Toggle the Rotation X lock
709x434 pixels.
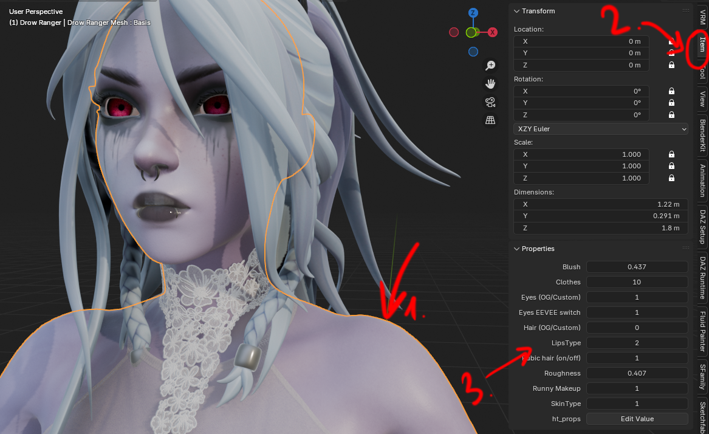point(671,91)
